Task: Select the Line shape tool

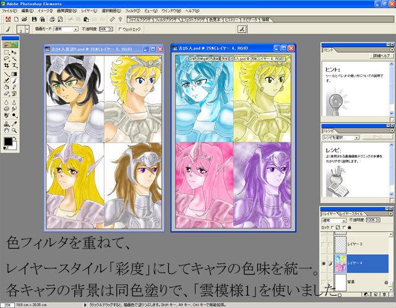Action: [x=7, y=74]
